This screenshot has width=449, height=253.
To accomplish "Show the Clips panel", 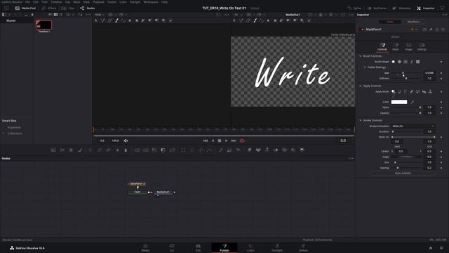I will (x=68, y=8).
